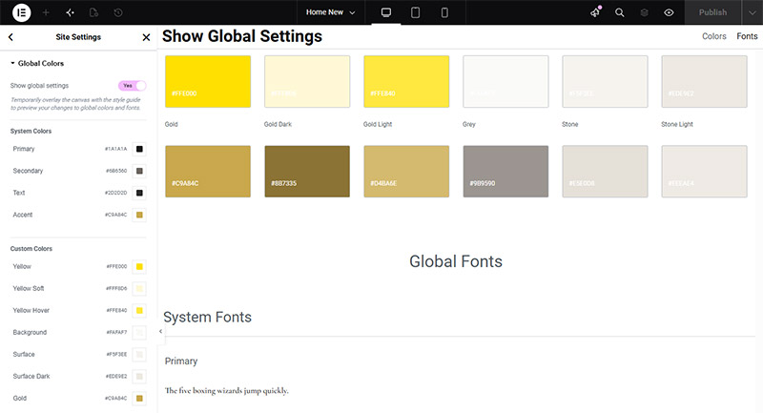763x413 pixels.
Task: Preview changes with the eye icon
Action: pyautogui.click(x=670, y=12)
